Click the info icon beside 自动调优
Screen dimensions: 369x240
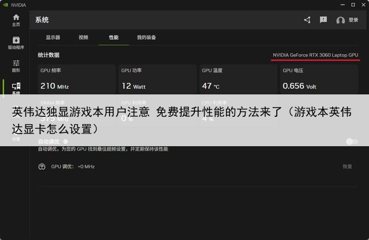coord(65,142)
